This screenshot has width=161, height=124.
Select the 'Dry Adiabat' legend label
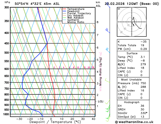coord(75,16)
